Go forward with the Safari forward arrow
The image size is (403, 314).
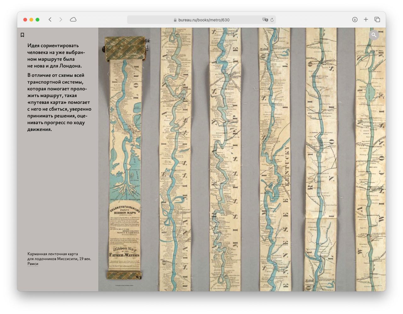61,20
